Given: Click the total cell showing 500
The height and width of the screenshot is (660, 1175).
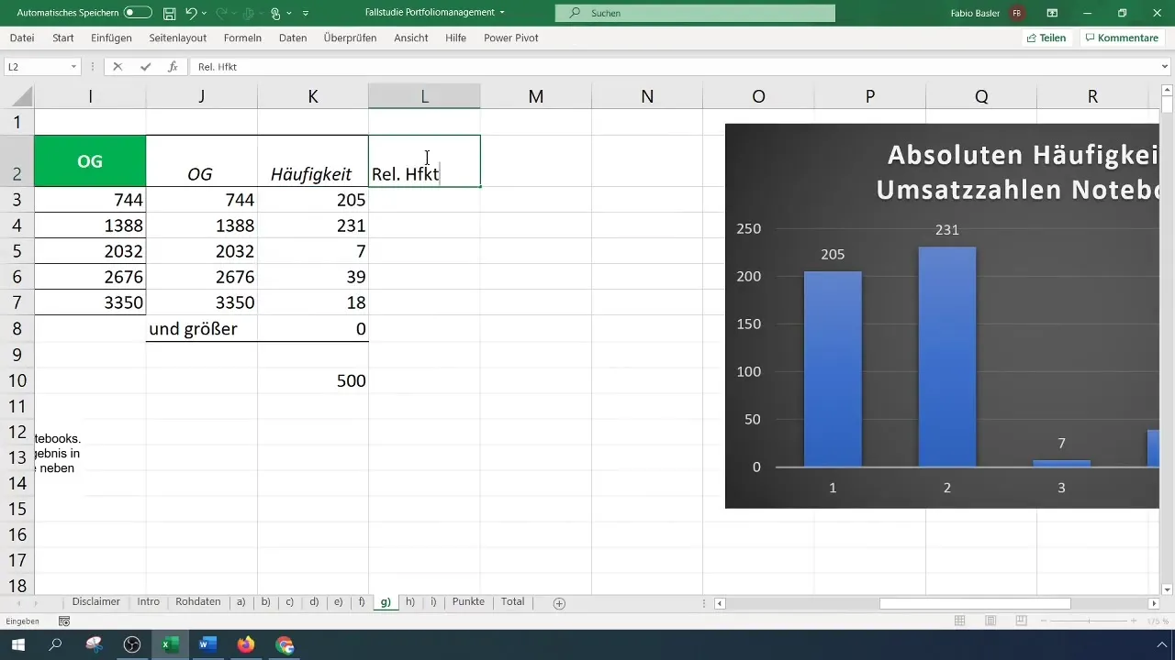Looking at the screenshot, I should pyautogui.click(x=313, y=380).
